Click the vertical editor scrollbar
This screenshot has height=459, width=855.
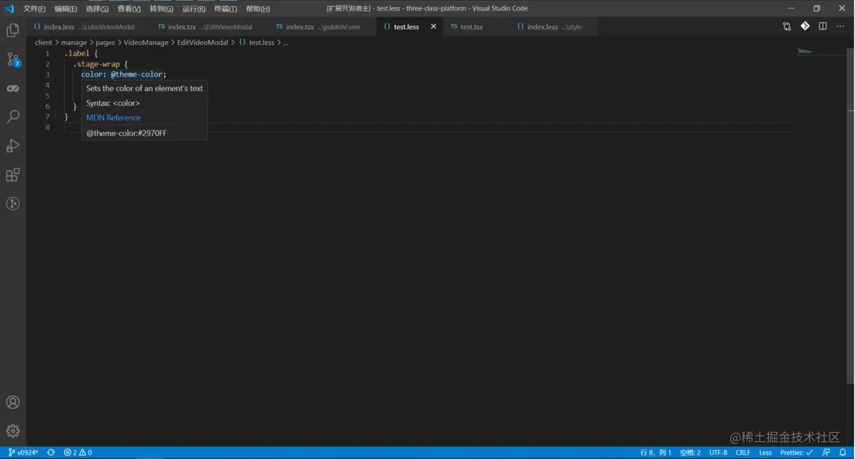850,216
